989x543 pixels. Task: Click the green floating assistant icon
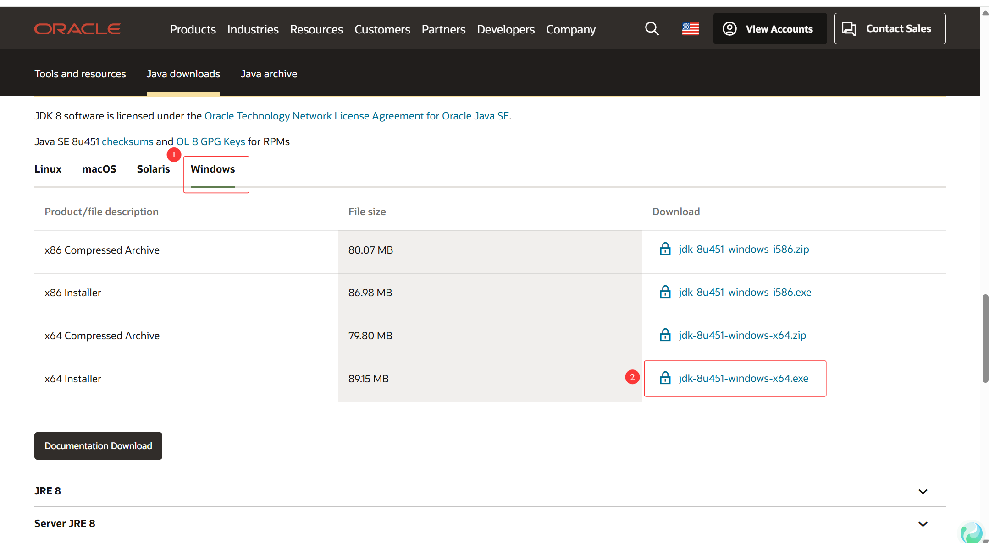pos(971,532)
